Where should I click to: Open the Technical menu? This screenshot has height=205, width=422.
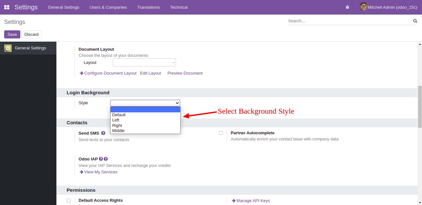pos(179,7)
